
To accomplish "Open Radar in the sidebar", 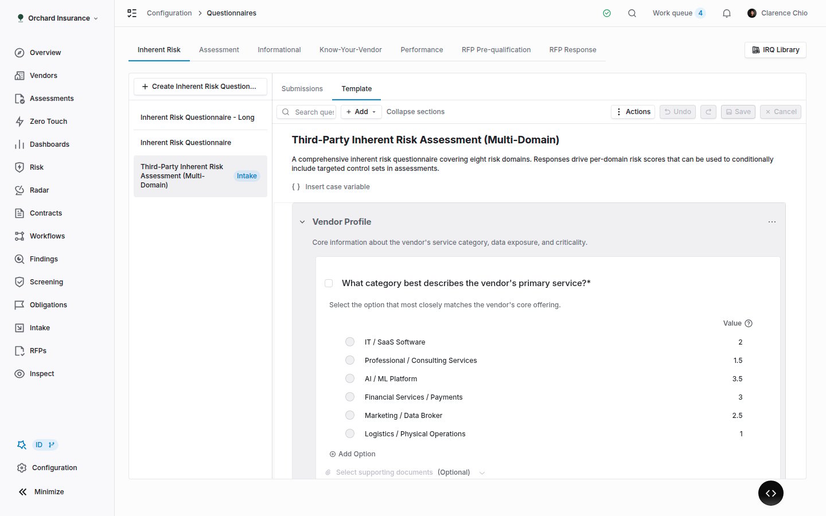I will pos(39,190).
